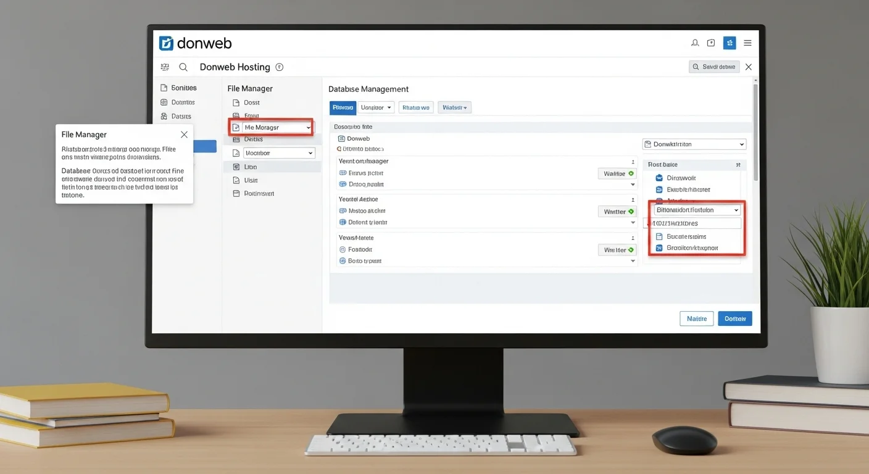Click the 'Dosst' file icon in File Manager
The height and width of the screenshot is (474, 869).
(236, 102)
